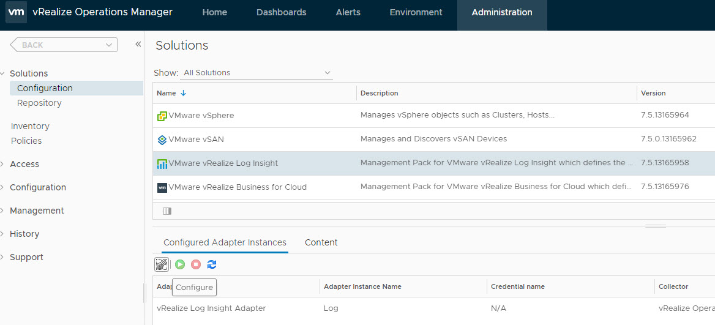
Task: Select the VMware vRealize Log Insight row
Action: click(433, 163)
